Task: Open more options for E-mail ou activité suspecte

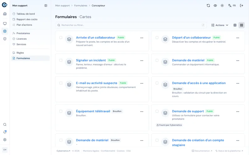Action: tap(142, 83)
